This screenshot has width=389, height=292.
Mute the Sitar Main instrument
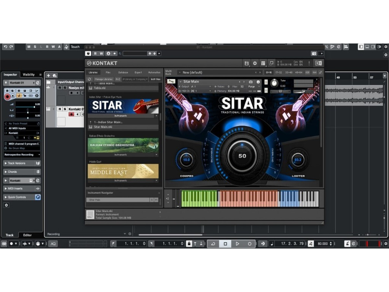pyautogui.click(x=266, y=90)
